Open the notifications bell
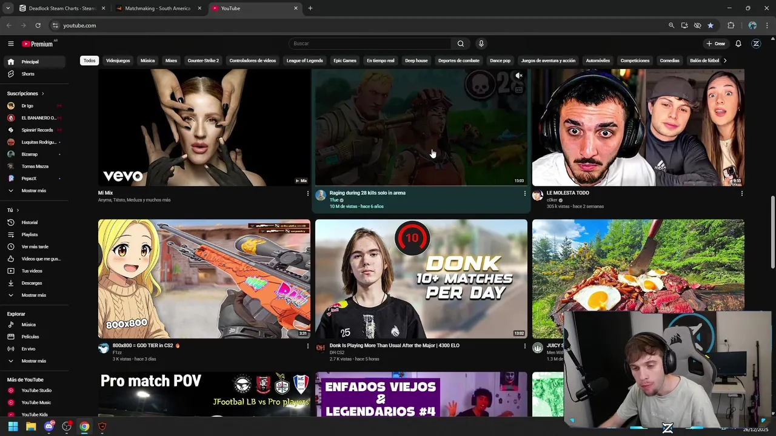 click(x=738, y=44)
